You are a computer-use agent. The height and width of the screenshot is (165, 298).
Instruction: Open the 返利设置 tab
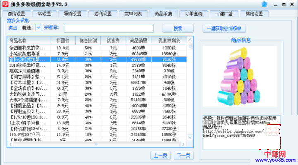[x=103, y=14]
